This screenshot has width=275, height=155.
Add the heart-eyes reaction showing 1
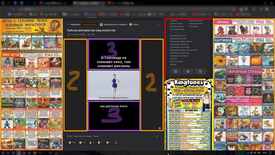(108, 142)
